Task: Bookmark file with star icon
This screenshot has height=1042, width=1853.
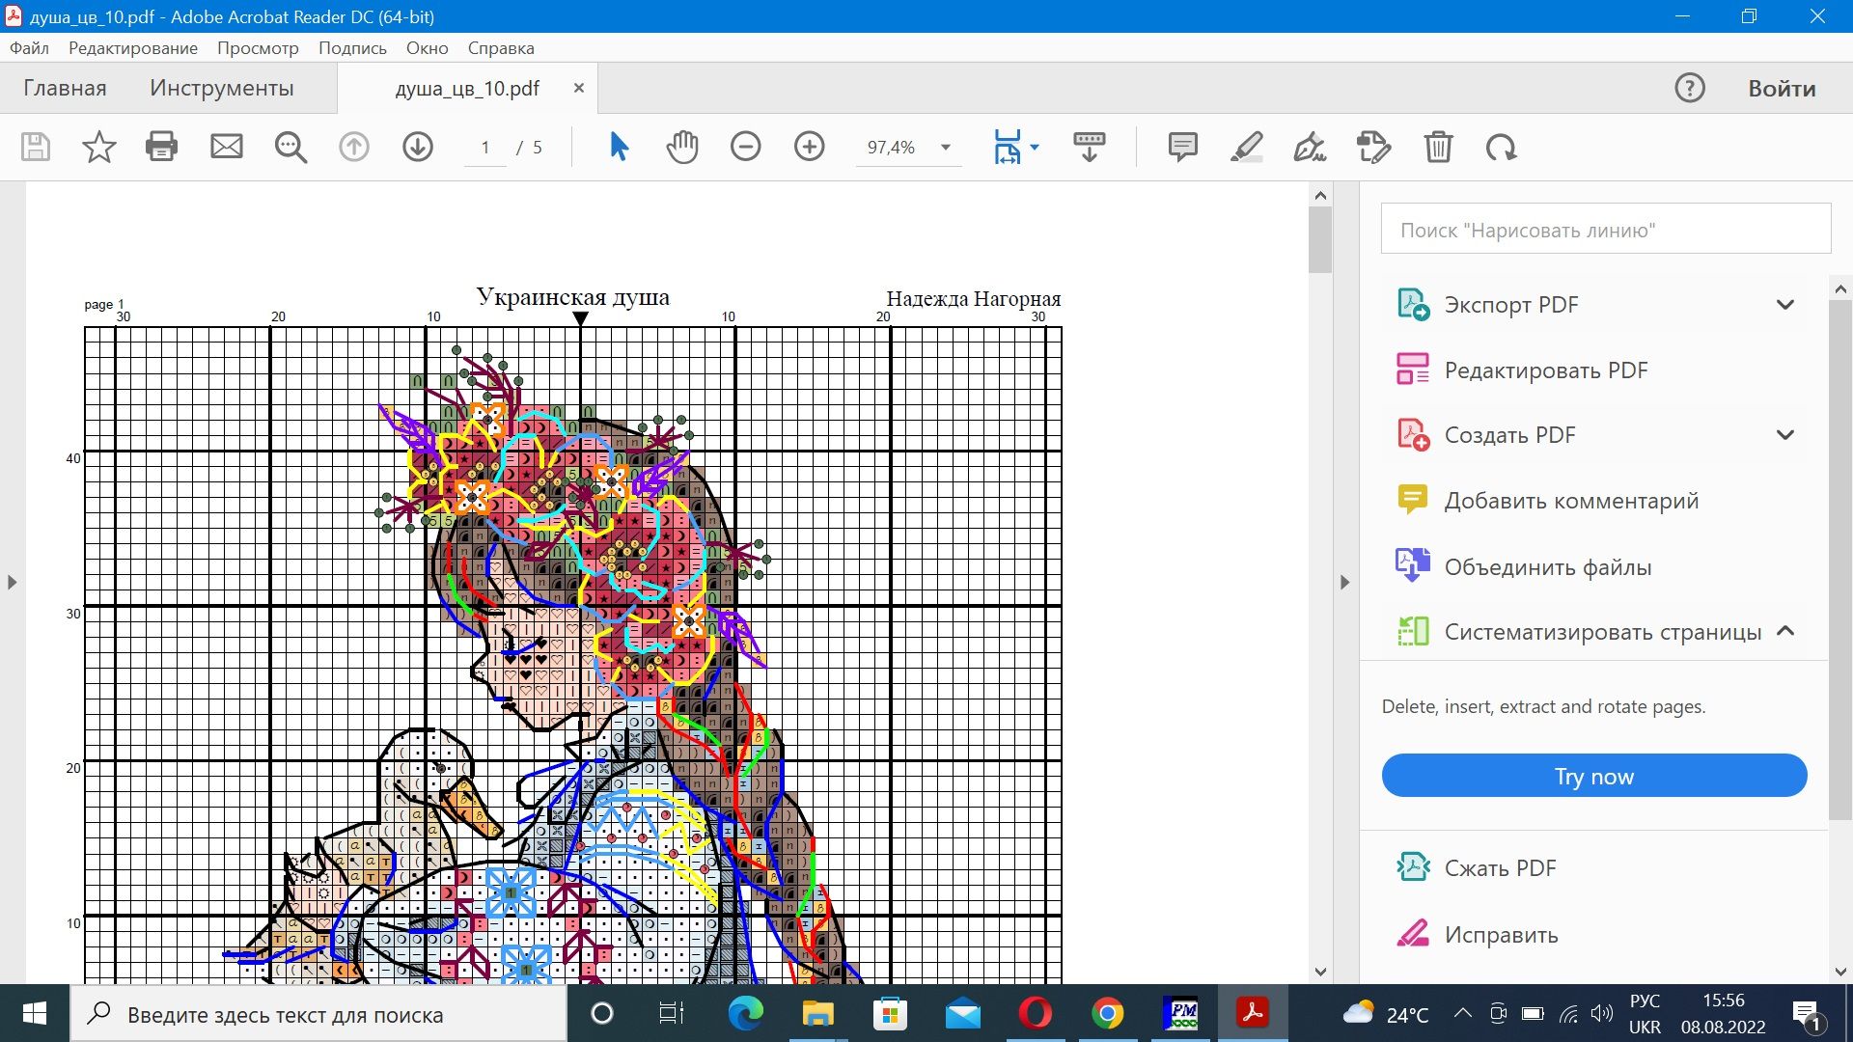Action: 98,147
